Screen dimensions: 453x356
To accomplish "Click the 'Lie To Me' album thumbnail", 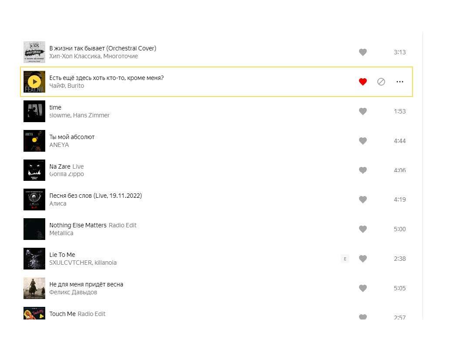I will [x=34, y=259].
